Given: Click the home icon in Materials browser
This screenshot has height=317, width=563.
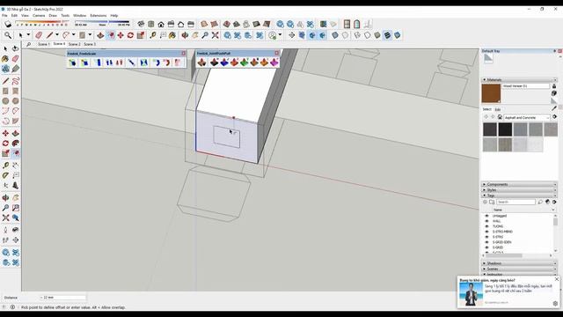Looking at the screenshot, I should pyautogui.click(x=500, y=117).
